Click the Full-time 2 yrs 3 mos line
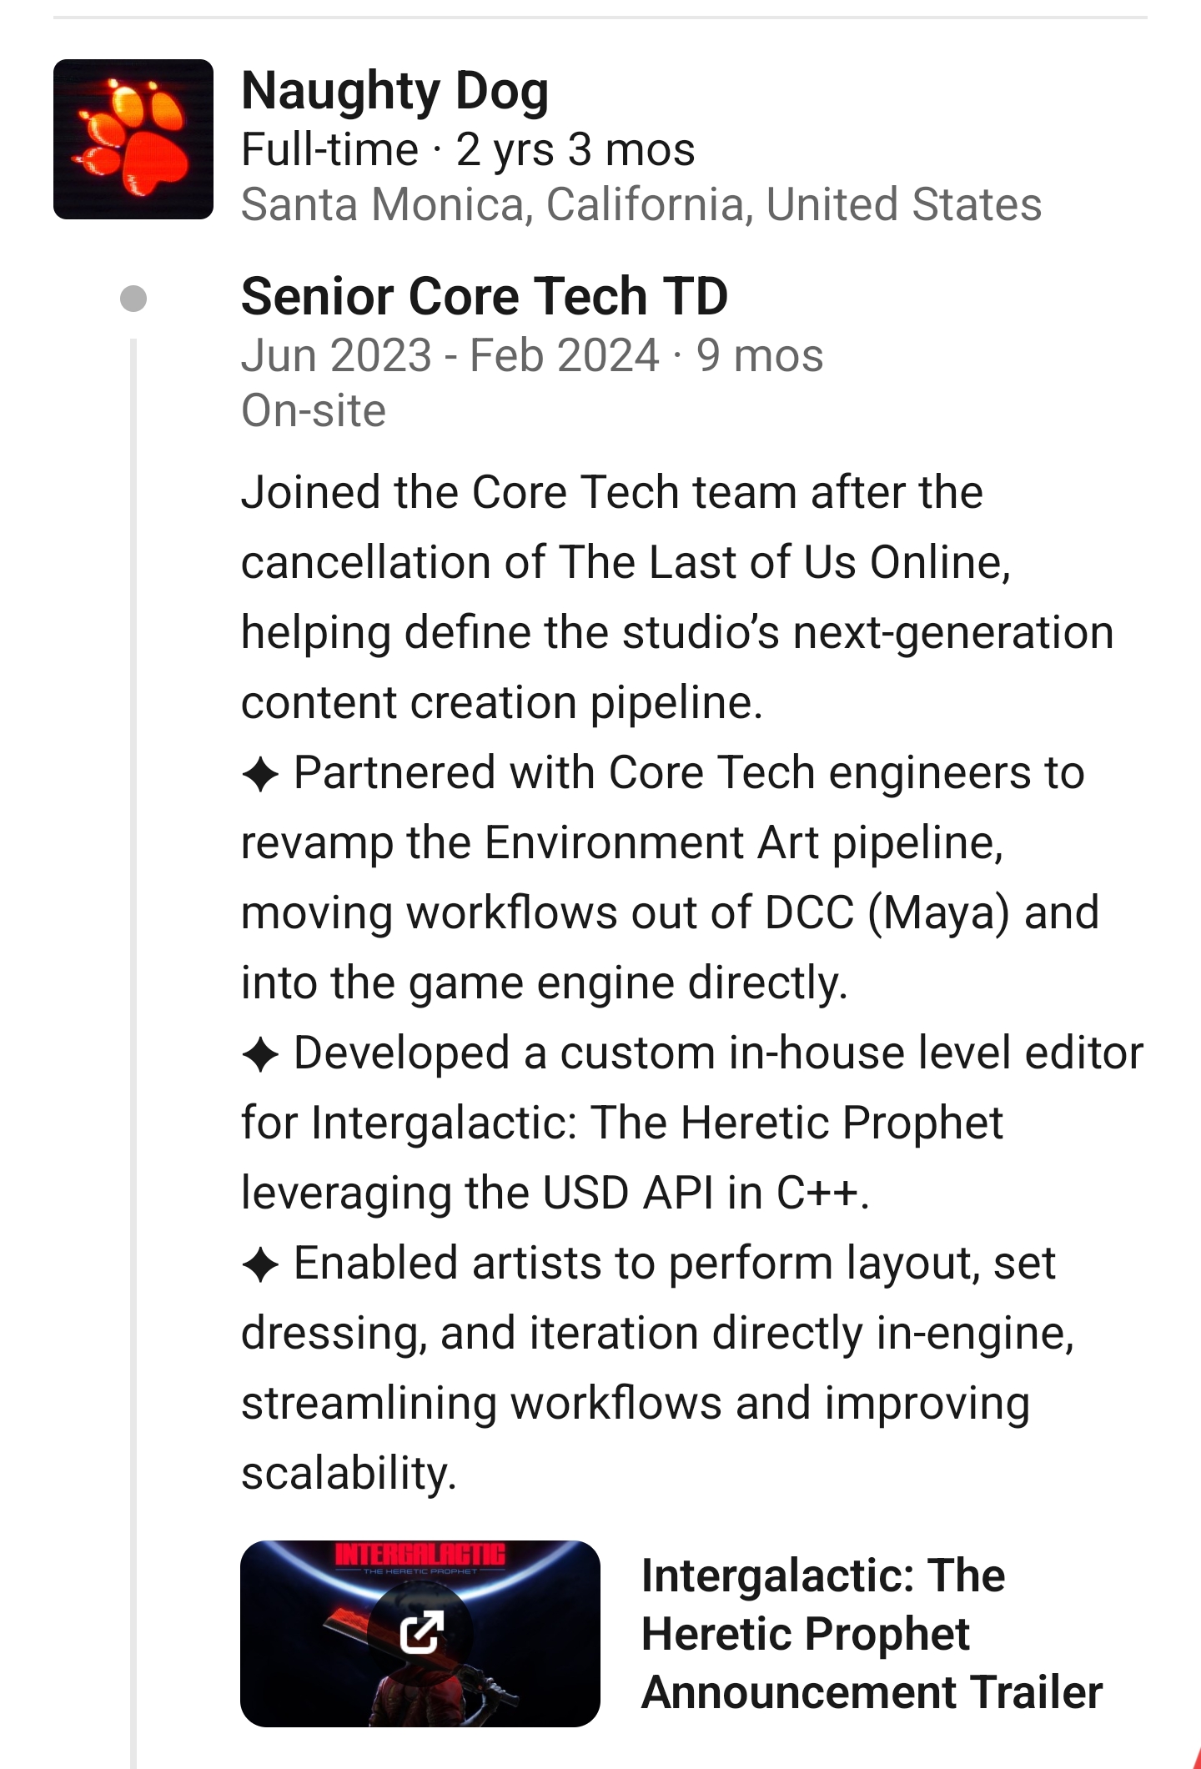Image resolution: width=1201 pixels, height=1769 pixels. pos(468,150)
